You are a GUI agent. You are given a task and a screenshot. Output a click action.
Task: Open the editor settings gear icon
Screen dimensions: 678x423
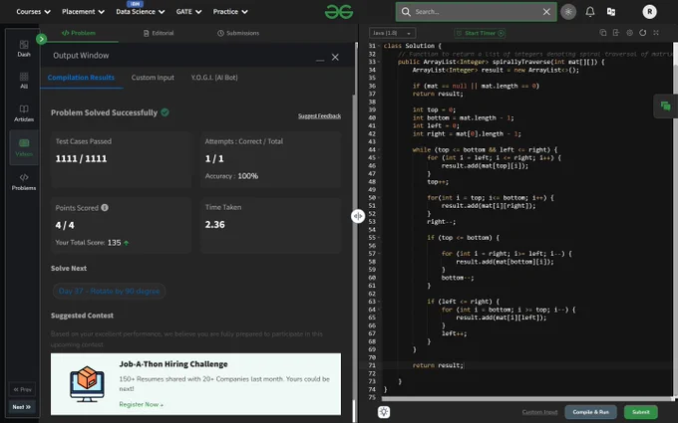point(629,33)
